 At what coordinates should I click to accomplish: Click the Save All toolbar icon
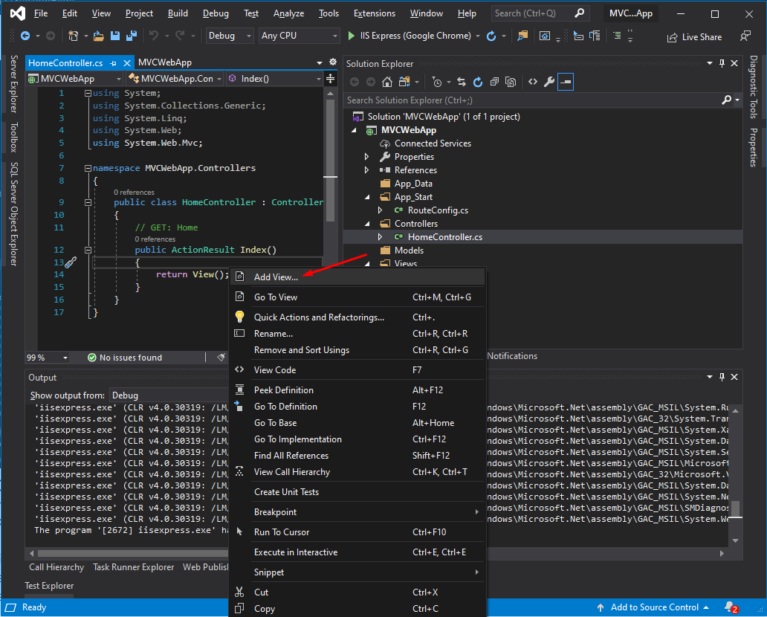tap(132, 36)
